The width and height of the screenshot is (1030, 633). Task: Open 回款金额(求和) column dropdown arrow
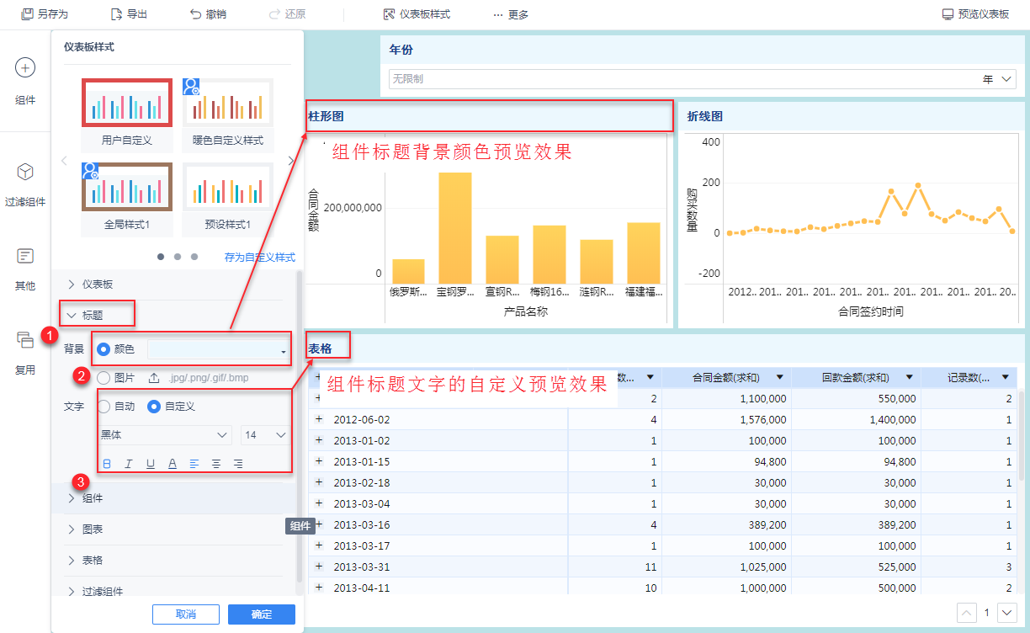909,377
